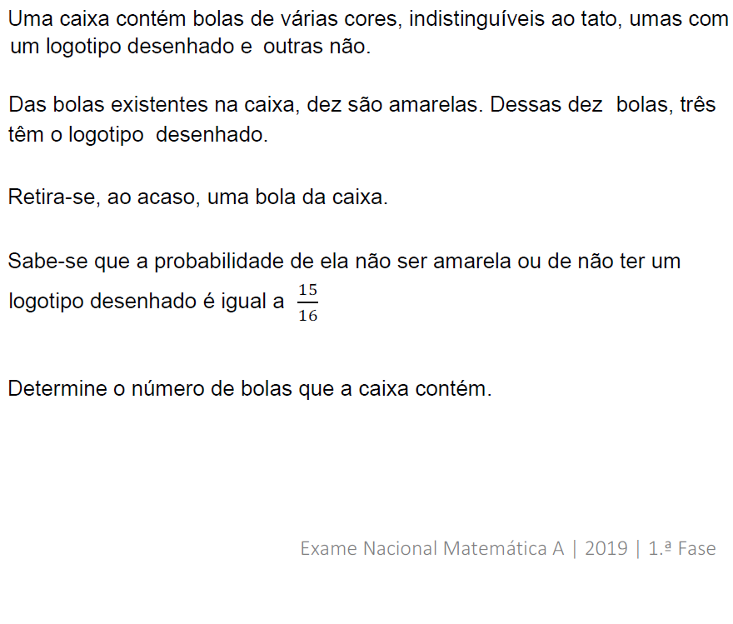Click the phrase outras não

pyautogui.click(x=317, y=47)
